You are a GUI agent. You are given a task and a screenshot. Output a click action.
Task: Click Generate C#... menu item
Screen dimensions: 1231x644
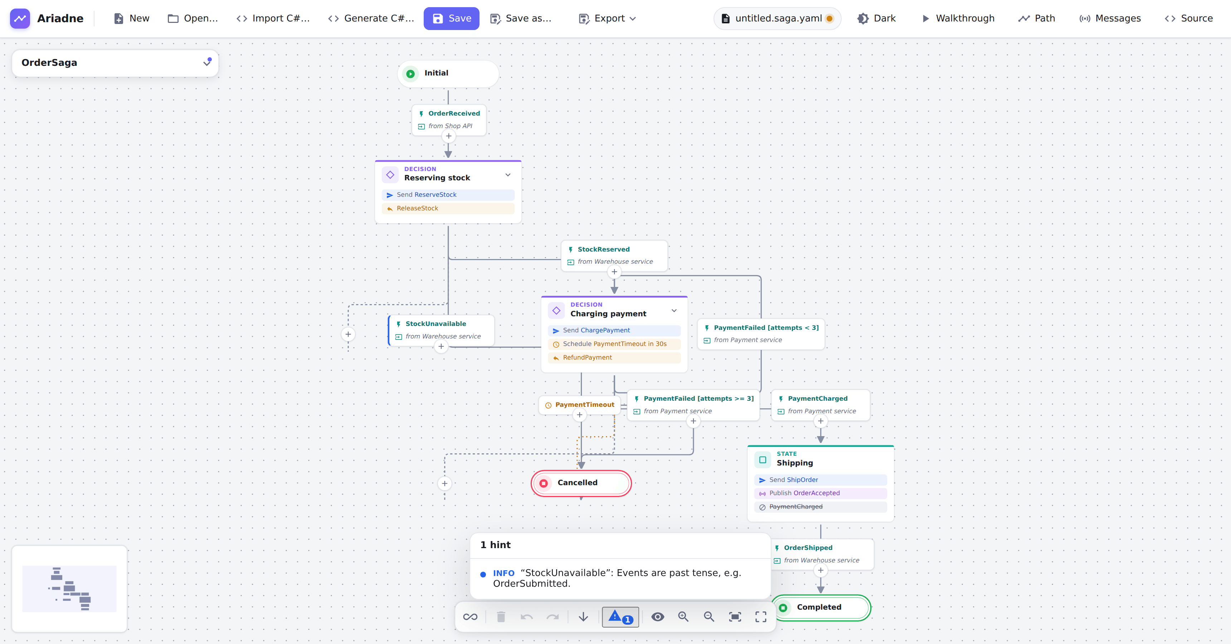[x=371, y=18]
